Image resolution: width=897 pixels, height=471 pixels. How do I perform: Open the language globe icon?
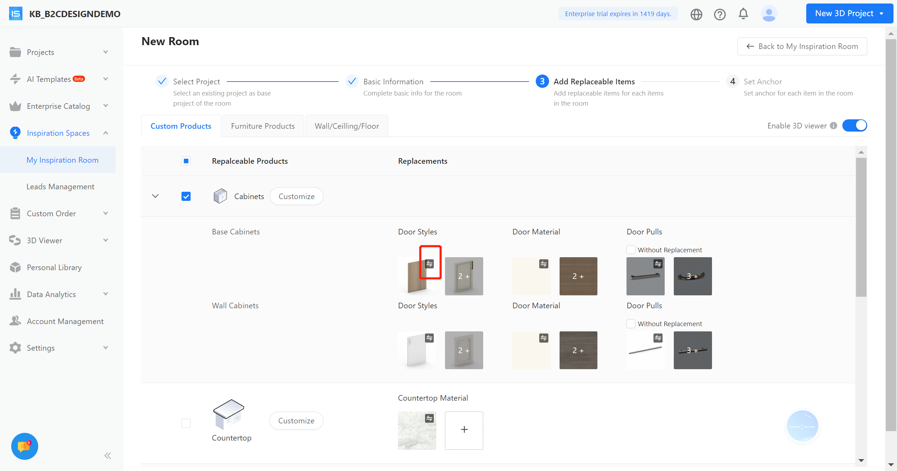pyautogui.click(x=696, y=14)
